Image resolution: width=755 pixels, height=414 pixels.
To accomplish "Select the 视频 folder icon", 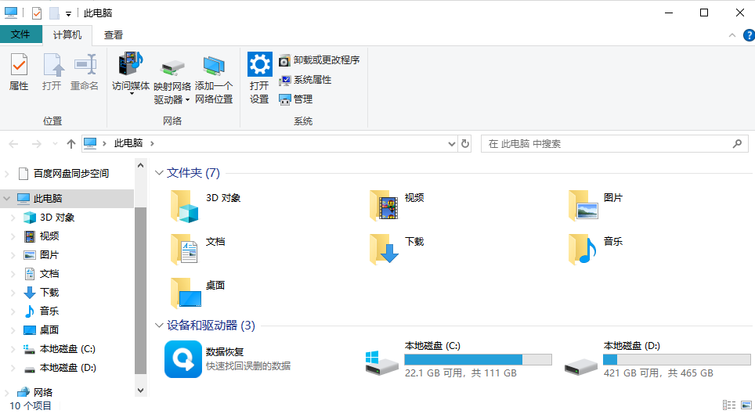I will pyautogui.click(x=384, y=206).
